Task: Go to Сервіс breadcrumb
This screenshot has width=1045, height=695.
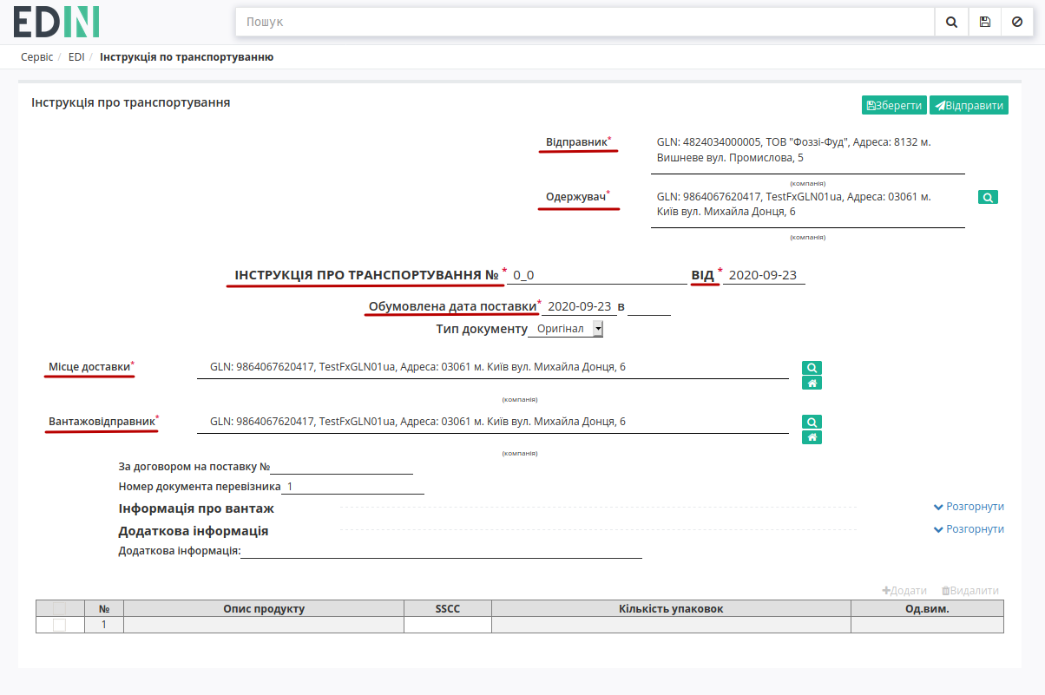Action: coord(36,57)
